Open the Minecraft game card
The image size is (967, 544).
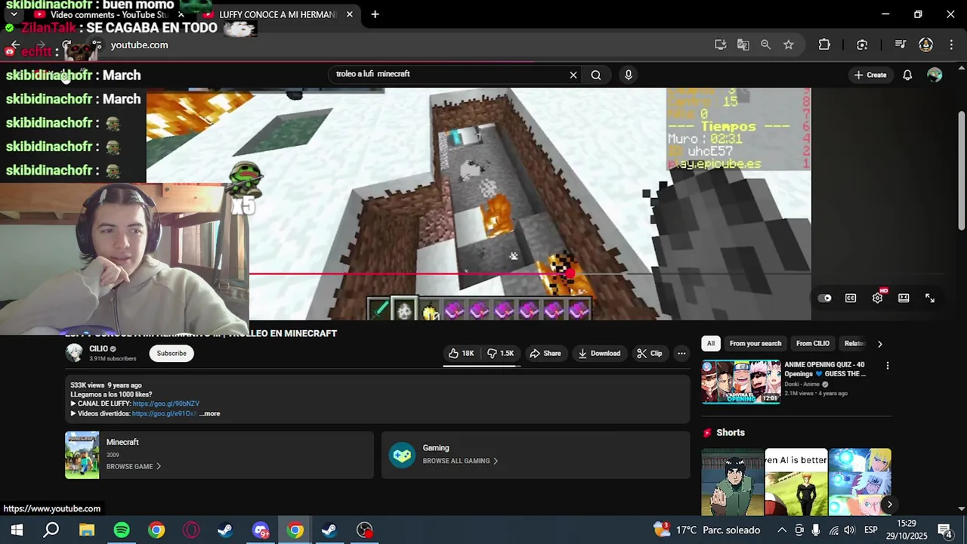pos(219,455)
